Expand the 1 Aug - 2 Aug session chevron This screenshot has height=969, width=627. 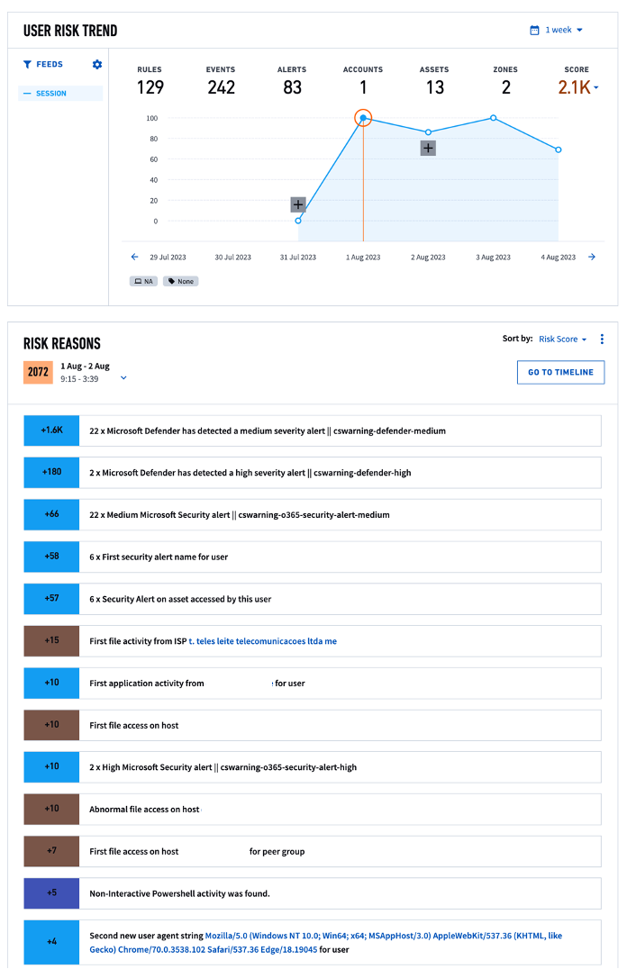click(123, 378)
